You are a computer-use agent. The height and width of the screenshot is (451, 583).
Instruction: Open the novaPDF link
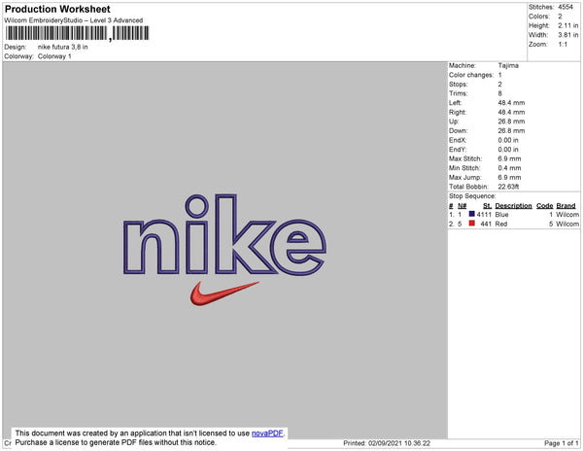[x=267, y=434]
